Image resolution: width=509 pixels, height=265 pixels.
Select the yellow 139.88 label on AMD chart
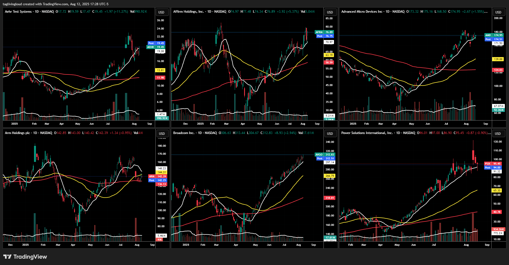[x=498, y=59]
